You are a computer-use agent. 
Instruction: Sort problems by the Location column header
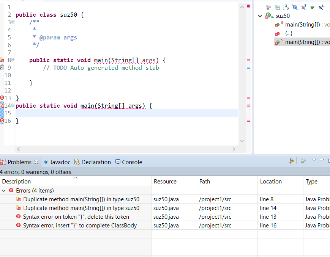coord(271,182)
